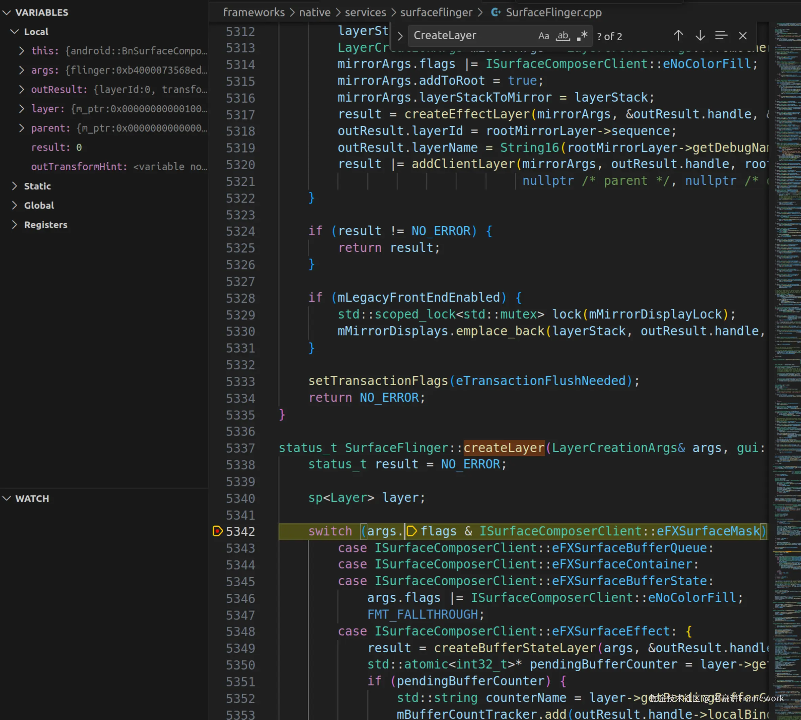
Task: Click inline debug marker before flags
Action: [412, 531]
